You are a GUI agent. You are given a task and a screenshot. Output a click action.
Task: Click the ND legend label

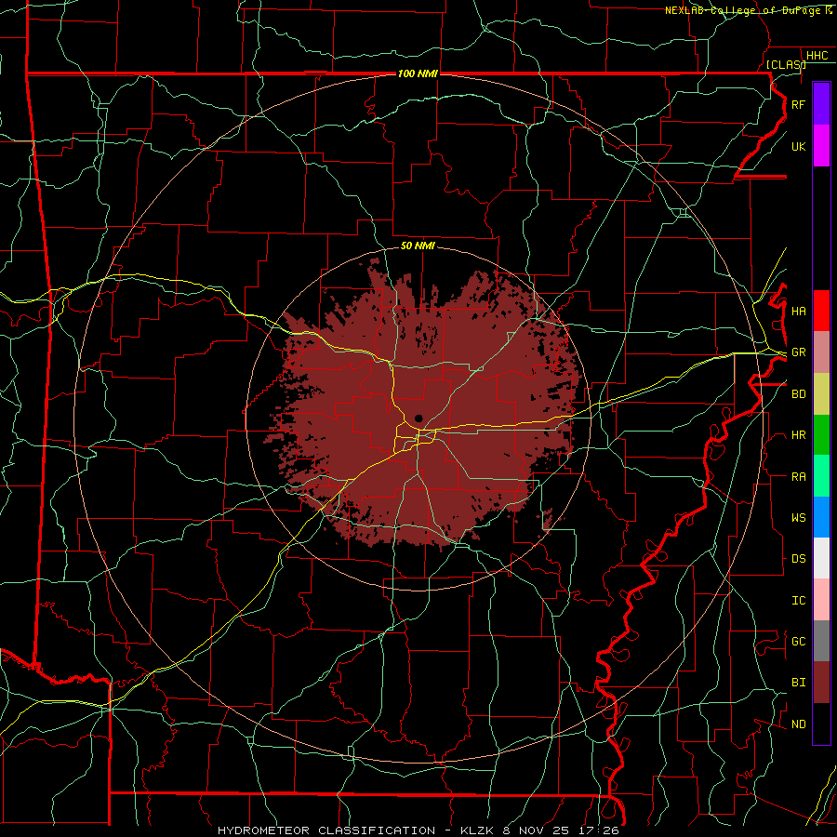tap(798, 724)
